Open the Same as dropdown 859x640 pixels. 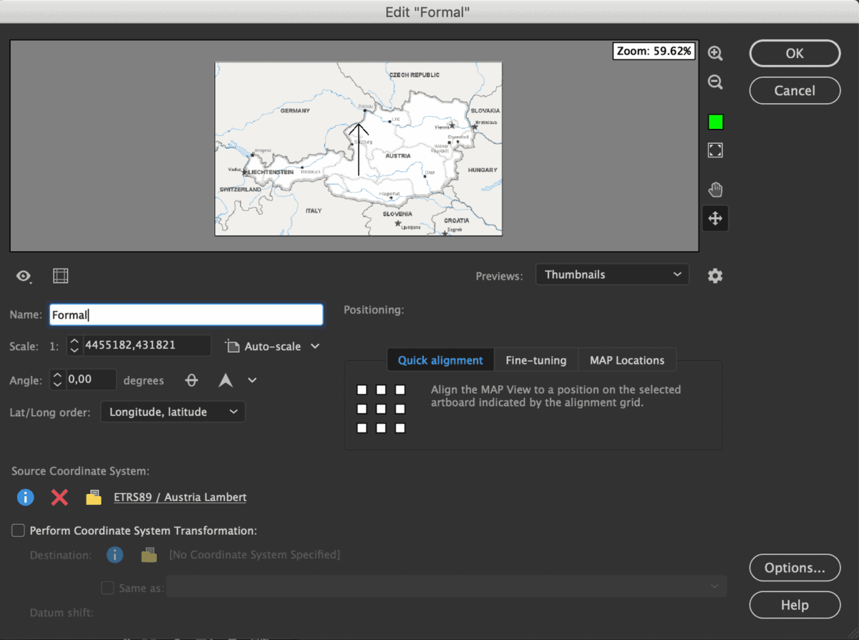click(x=447, y=586)
